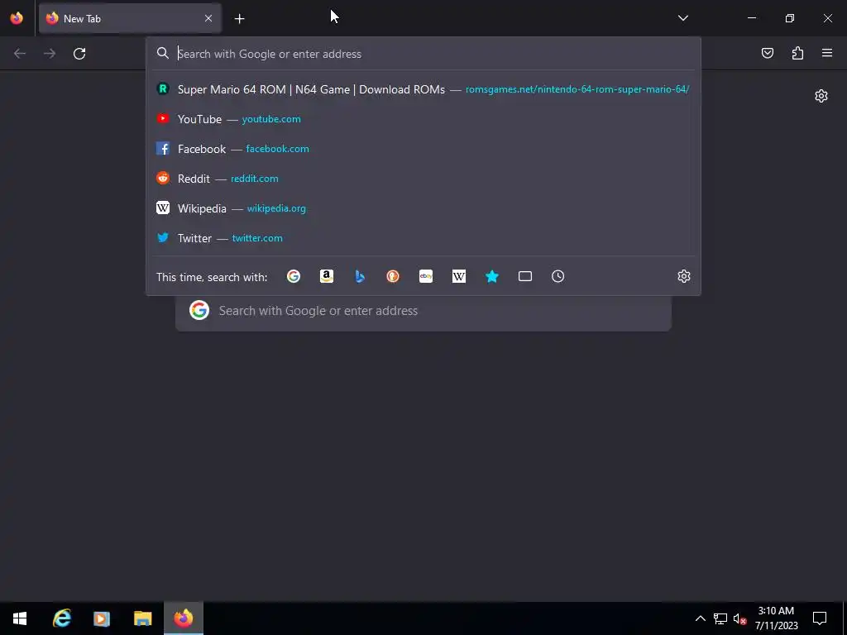847x635 pixels.
Task: Search history using the clock icon
Action: coord(558,276)
